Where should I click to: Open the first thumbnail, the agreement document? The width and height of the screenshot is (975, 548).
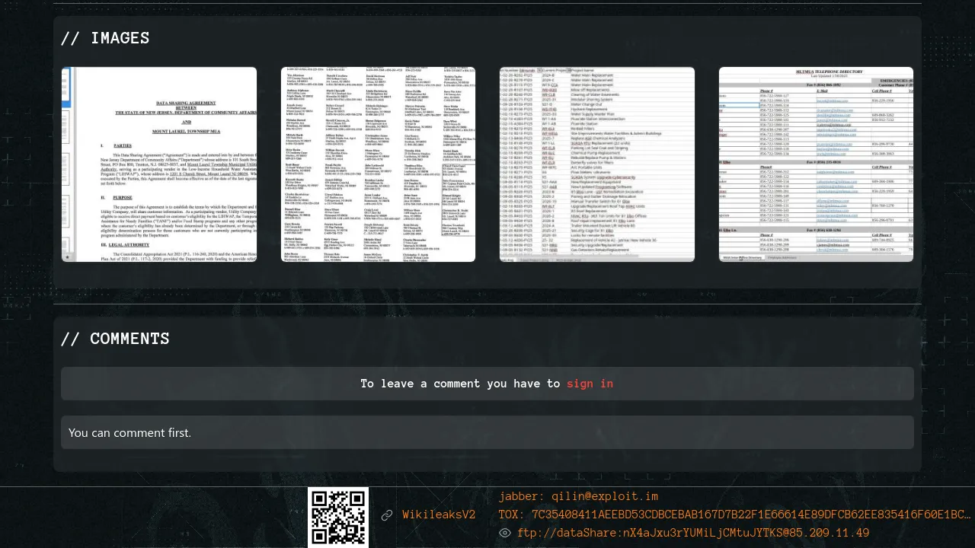(x=159, y=164)
